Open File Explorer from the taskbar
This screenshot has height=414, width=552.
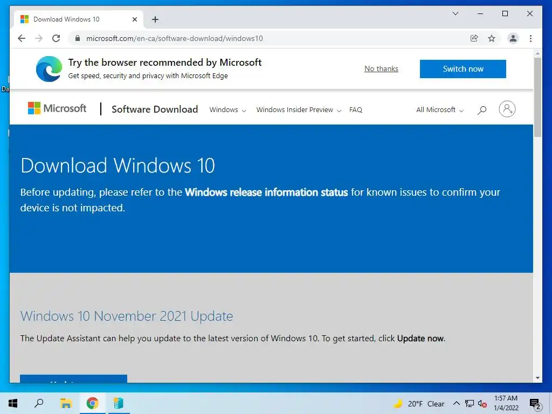66,403
